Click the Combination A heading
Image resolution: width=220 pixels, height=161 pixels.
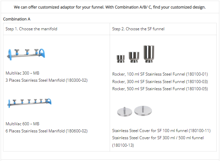point(17,19)
